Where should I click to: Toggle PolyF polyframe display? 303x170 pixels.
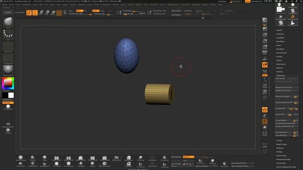pos(265,110)
